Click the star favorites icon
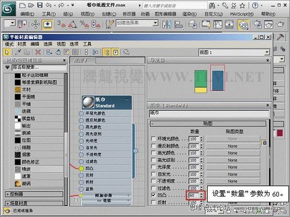This screenshot has height=217, width=290. (242, 6)
